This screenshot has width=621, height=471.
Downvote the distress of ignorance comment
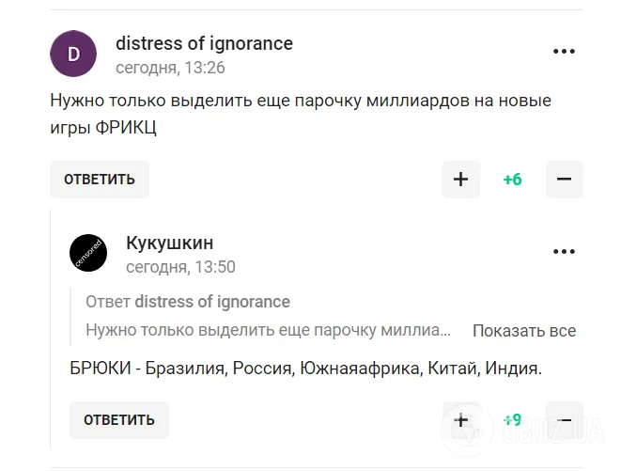[564, 180]
